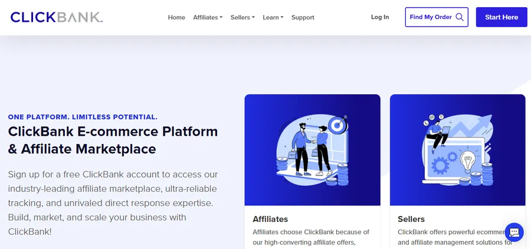Click the Start Here button
The height and width of the screenshot is (249, 531).
tap(501, 17)
